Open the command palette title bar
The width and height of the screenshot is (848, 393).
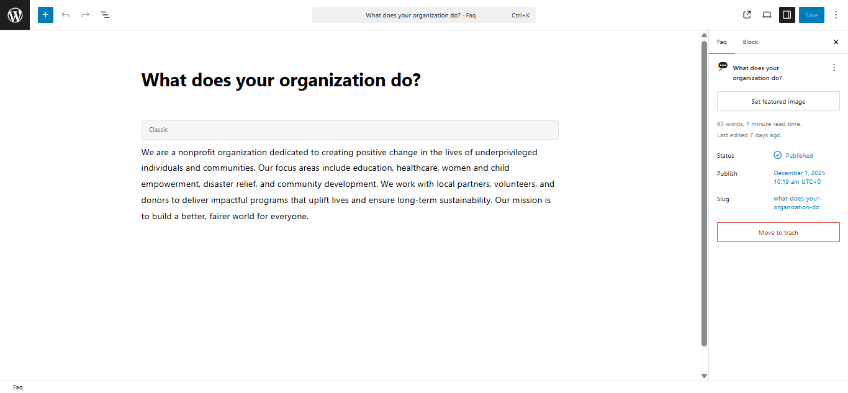(x=423, y=15)
